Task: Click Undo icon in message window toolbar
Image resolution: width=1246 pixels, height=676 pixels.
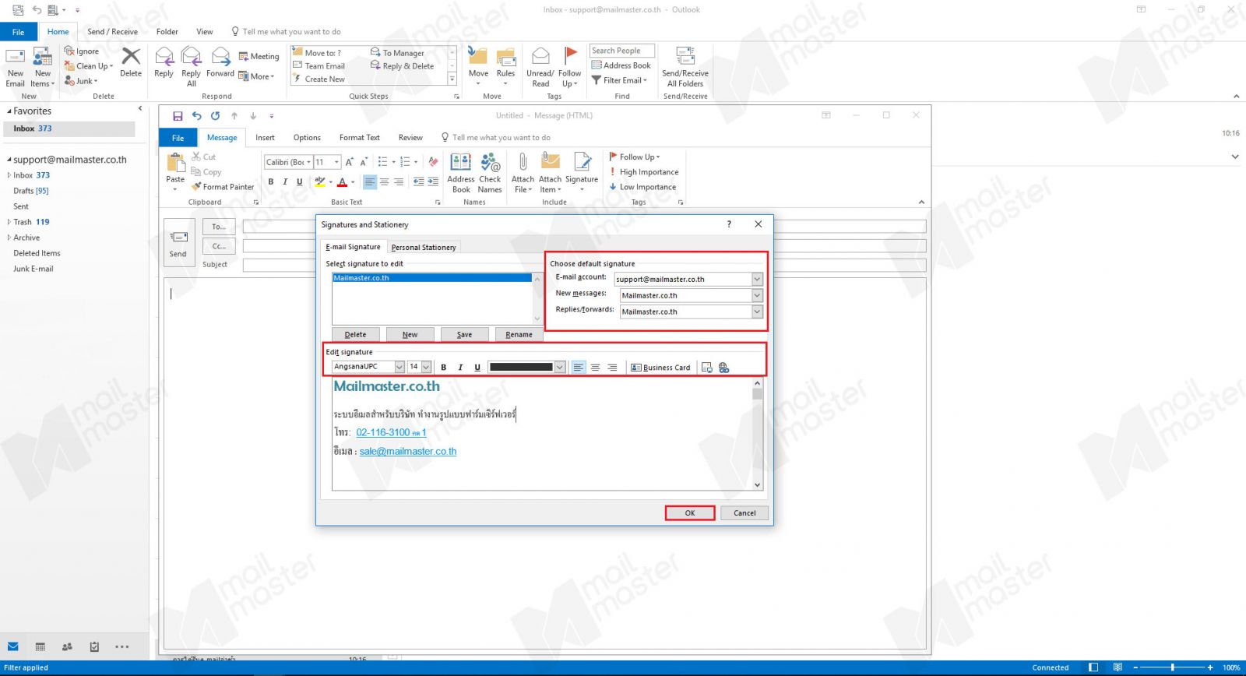Action: point(196,116)
